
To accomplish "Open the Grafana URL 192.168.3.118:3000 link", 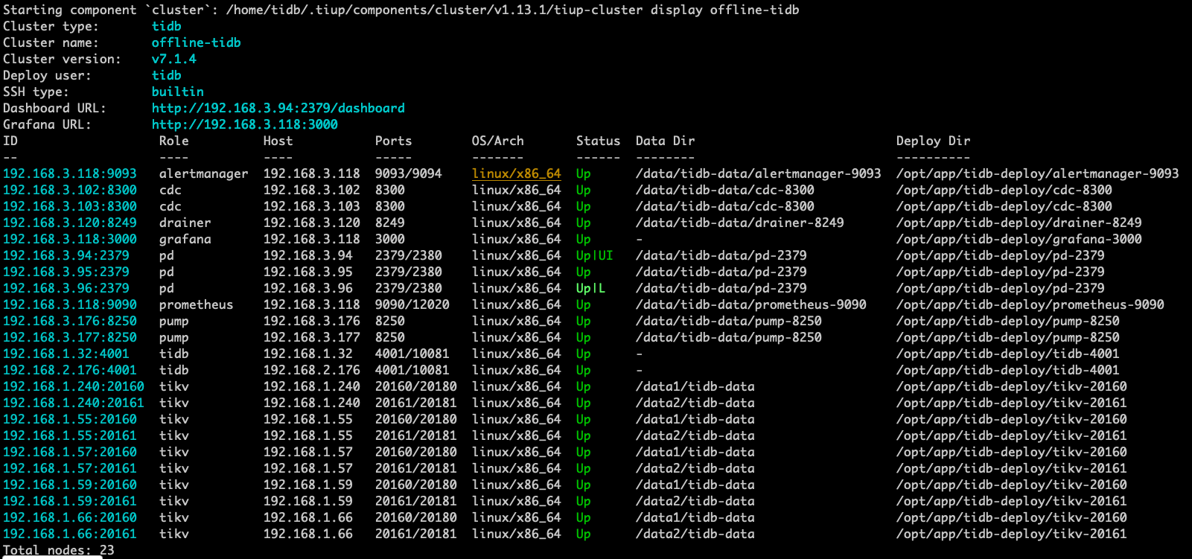I will (244, 124).
